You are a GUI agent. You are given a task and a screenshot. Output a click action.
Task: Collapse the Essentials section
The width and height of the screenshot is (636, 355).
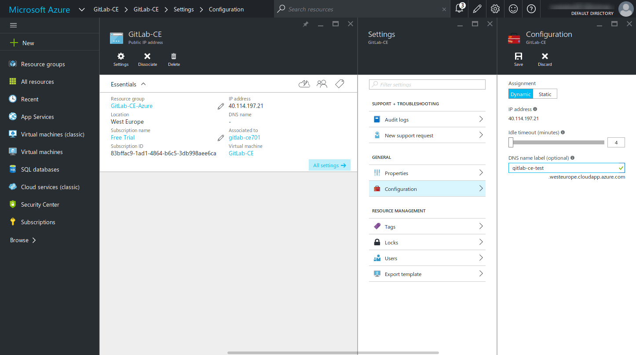pos(143,84)
